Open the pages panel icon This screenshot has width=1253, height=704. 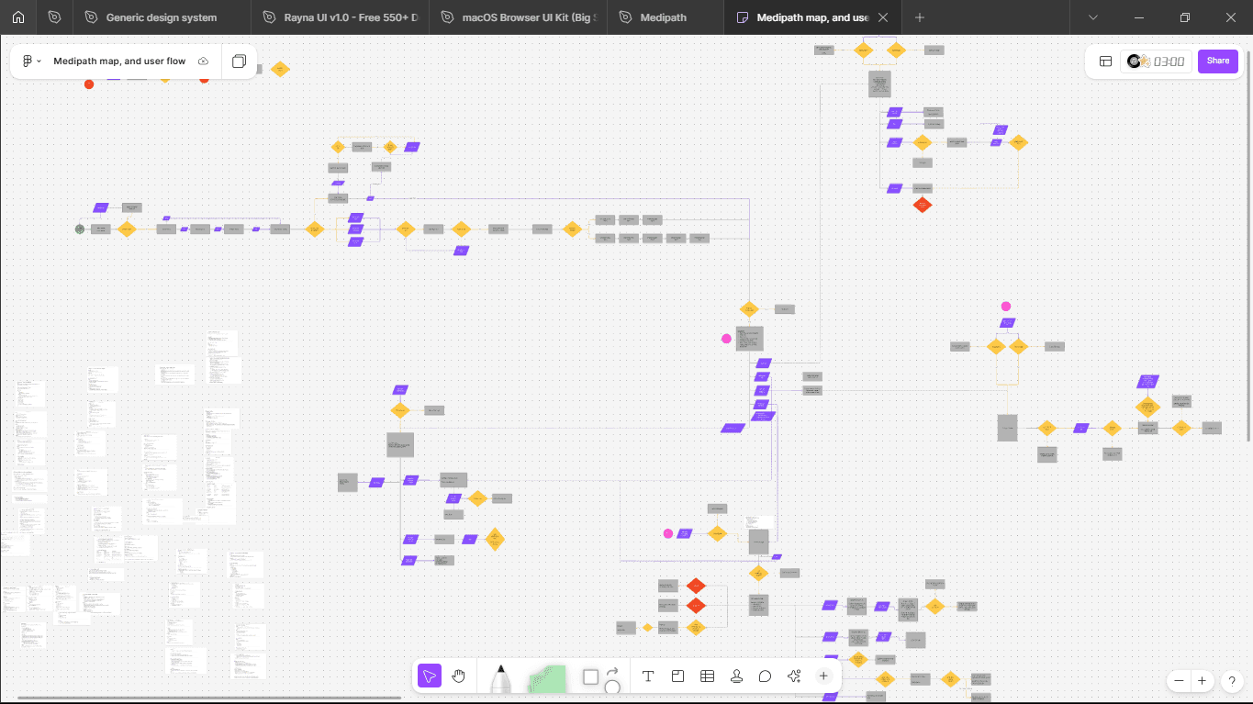[239, 61]
